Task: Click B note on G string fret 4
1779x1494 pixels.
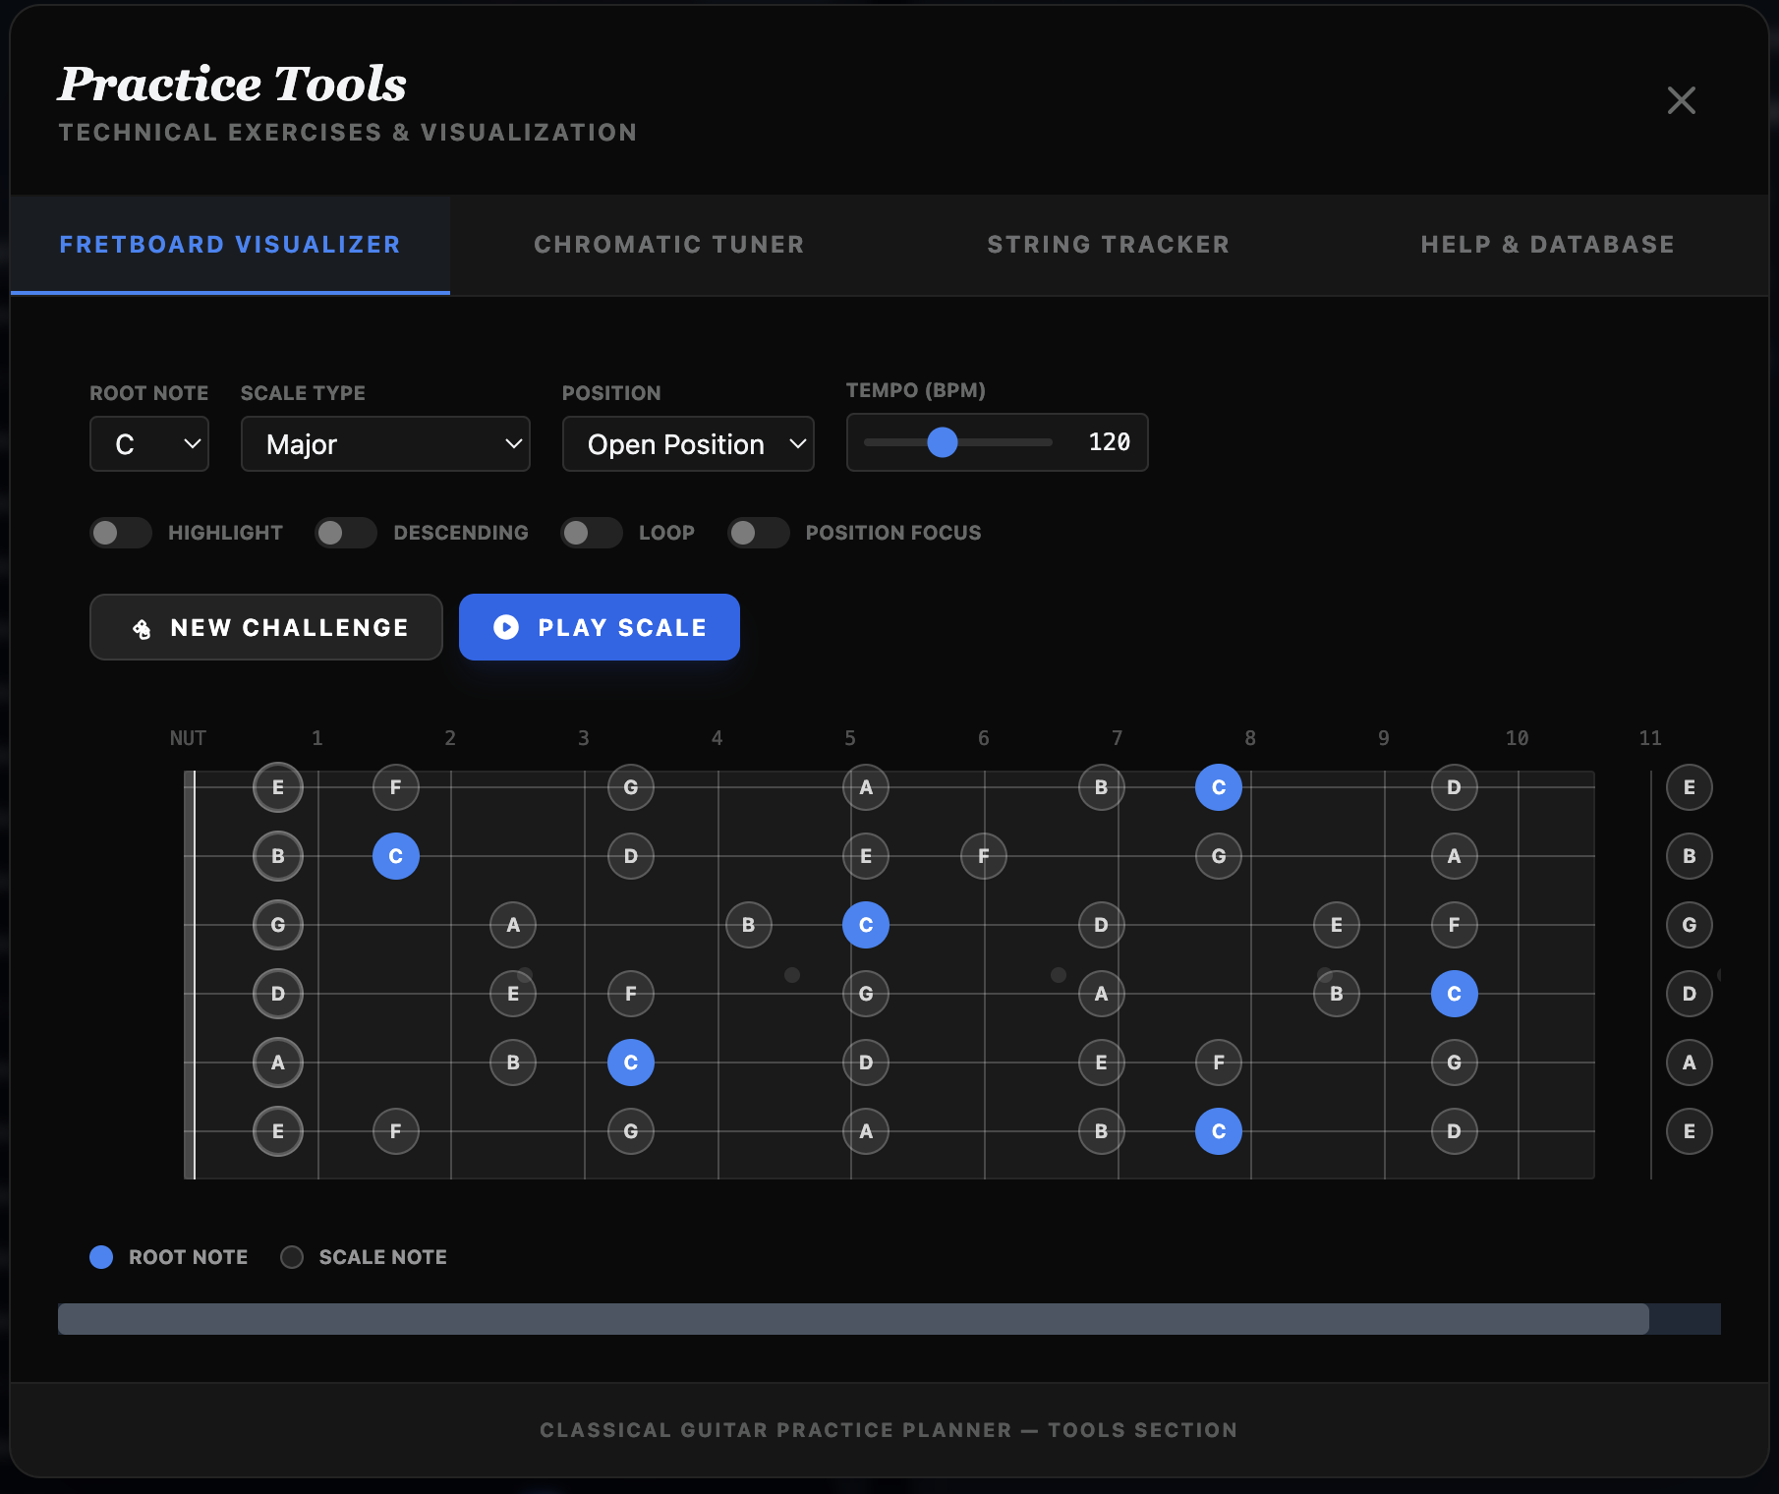Action: point(749,925)
